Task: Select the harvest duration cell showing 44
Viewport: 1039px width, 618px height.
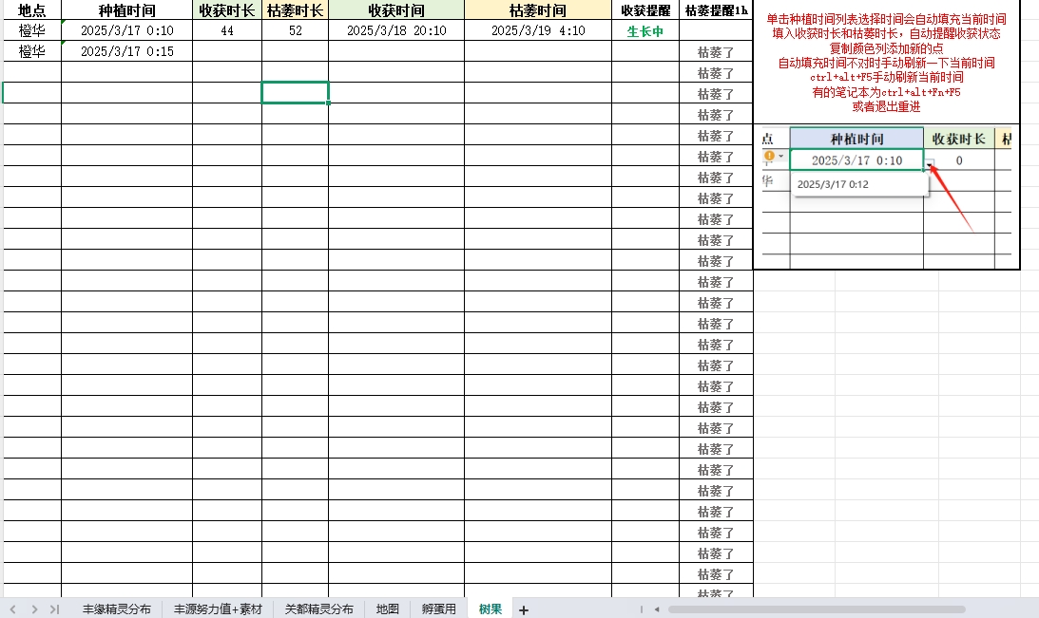Action: (226, 31)
